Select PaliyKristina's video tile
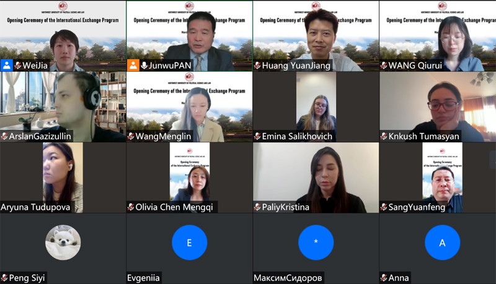 [316, 178]
